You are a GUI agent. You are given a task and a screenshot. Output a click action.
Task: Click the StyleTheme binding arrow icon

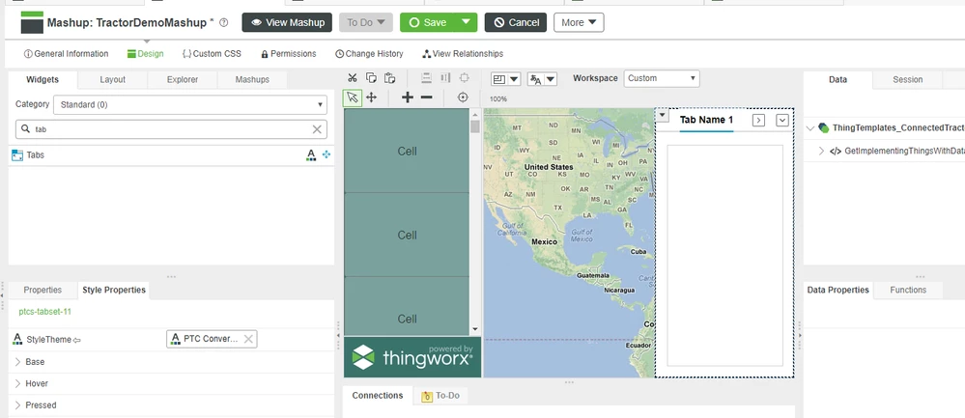pos(77,340)
